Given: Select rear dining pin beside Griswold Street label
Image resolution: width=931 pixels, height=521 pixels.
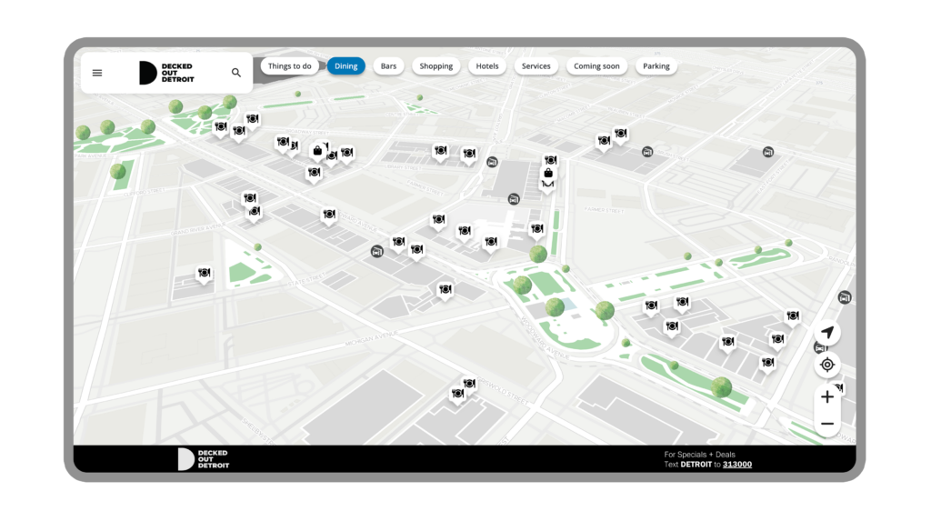Looking at the screenshot, I should (x=469, y=385).
